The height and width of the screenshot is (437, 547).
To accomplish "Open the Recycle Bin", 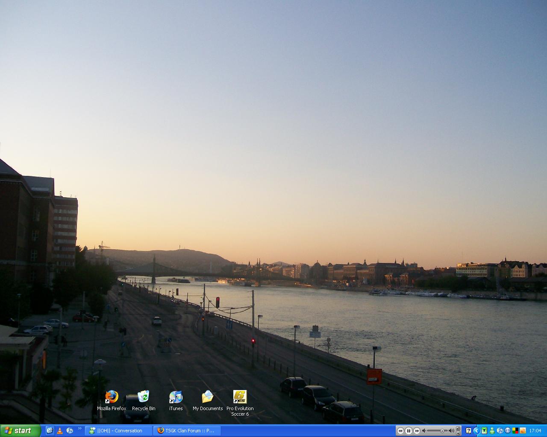I will (144, 396).
